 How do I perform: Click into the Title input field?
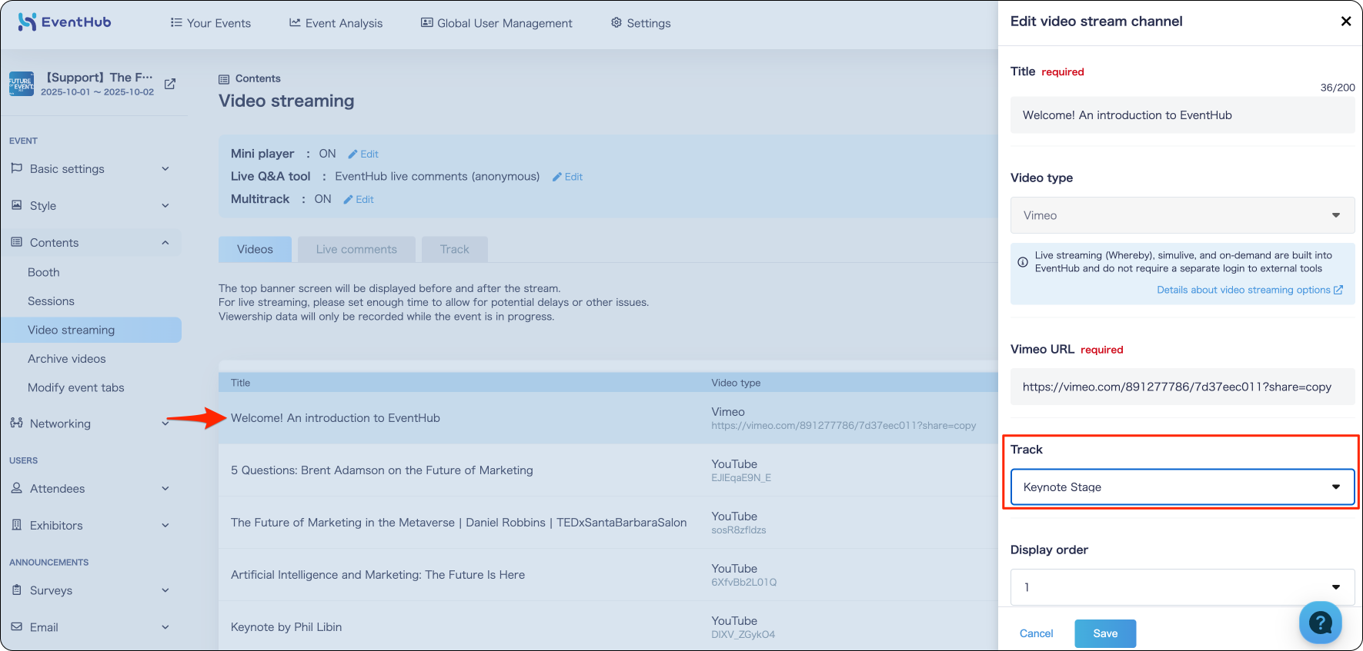click(1182, 115)
